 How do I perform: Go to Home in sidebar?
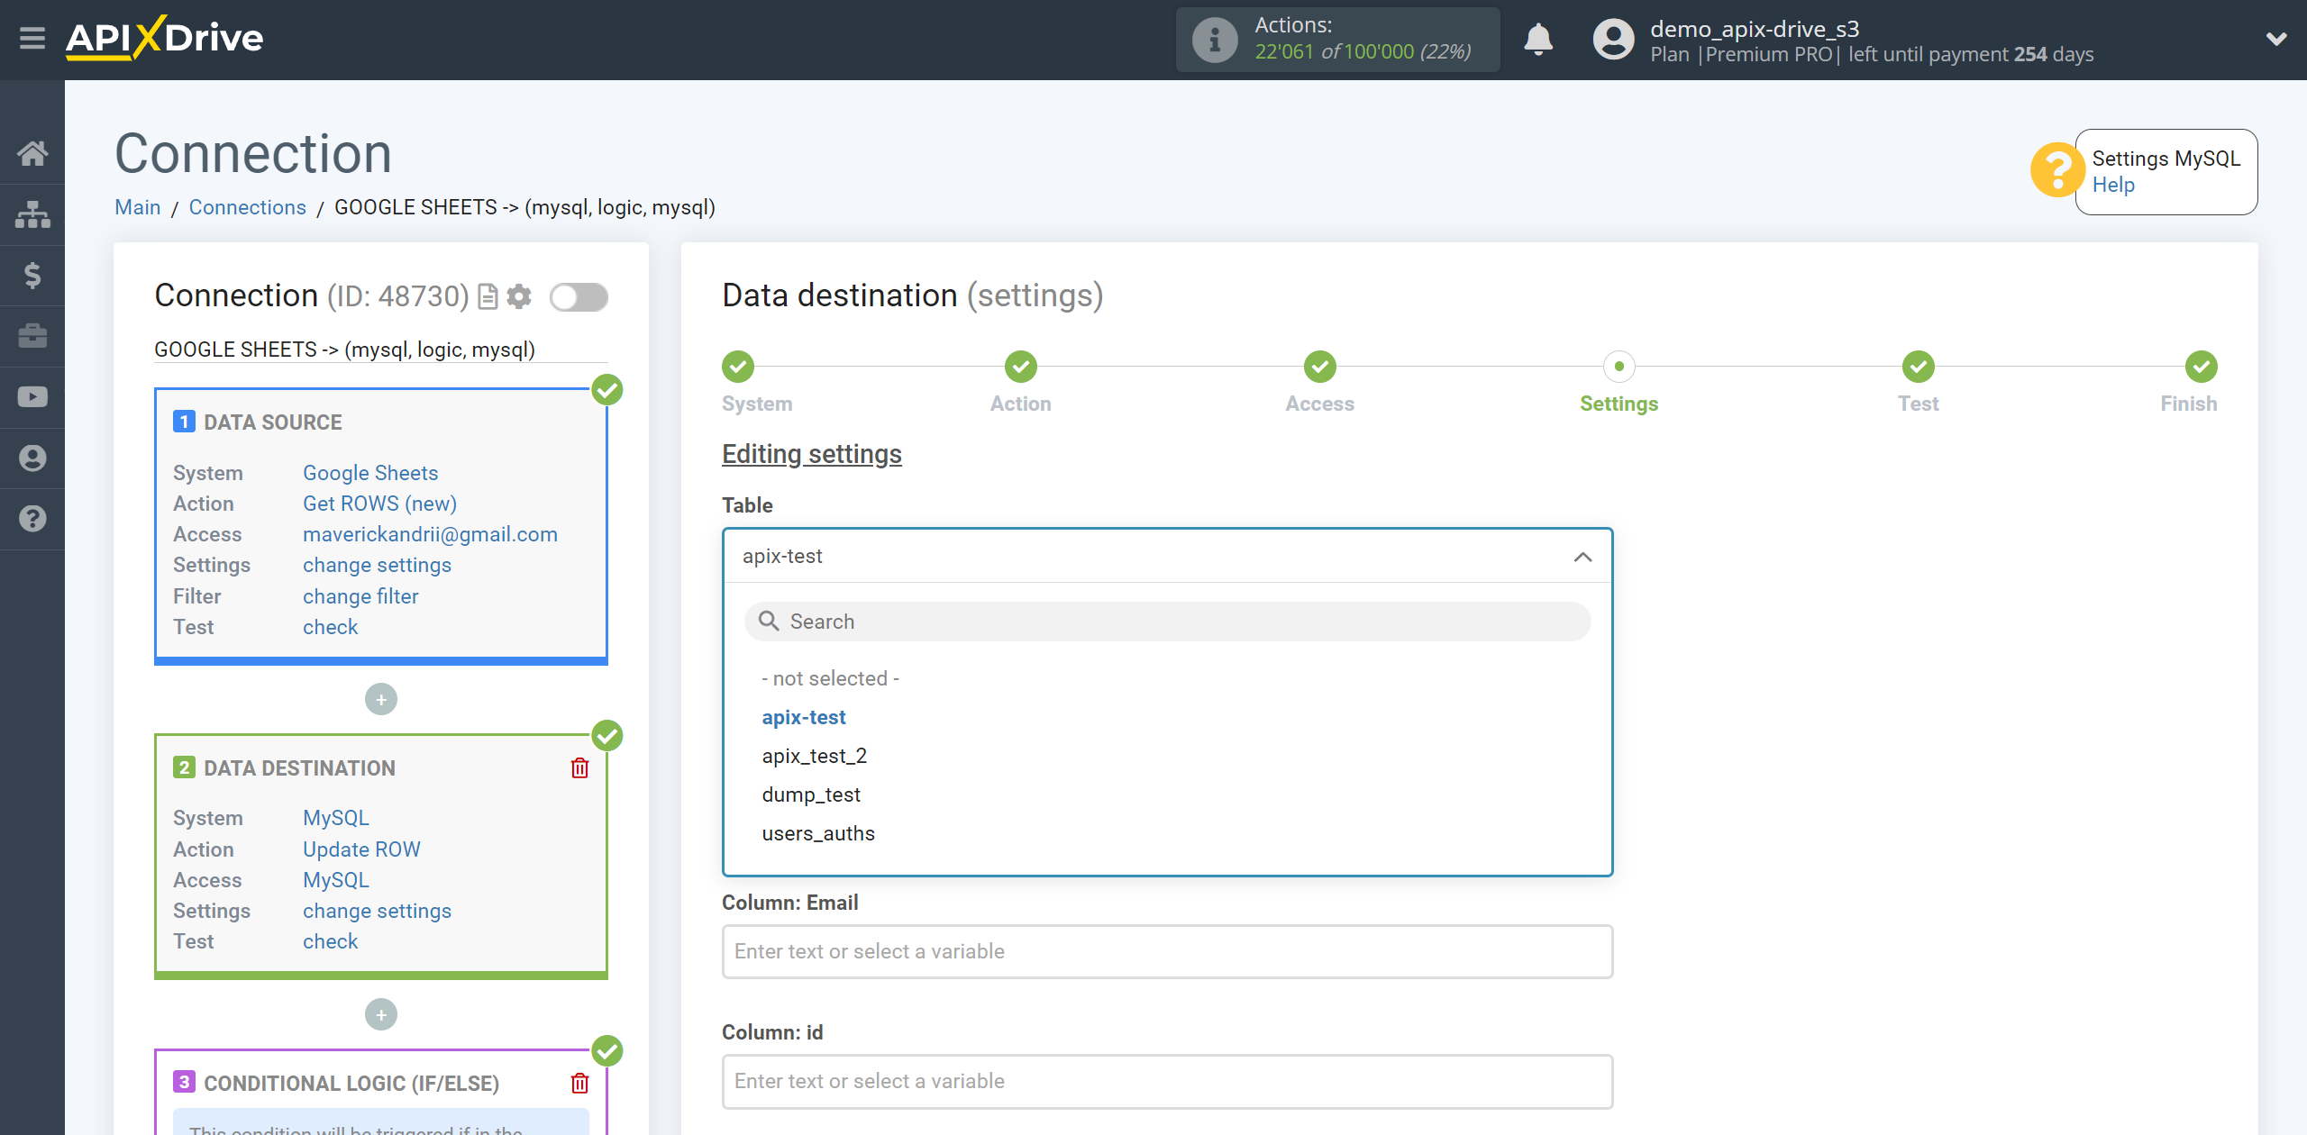pyautogui.click(x=32, y=153)
